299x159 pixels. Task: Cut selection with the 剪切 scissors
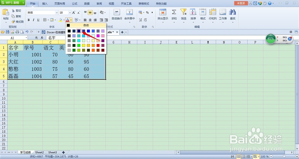pos(16,11)
